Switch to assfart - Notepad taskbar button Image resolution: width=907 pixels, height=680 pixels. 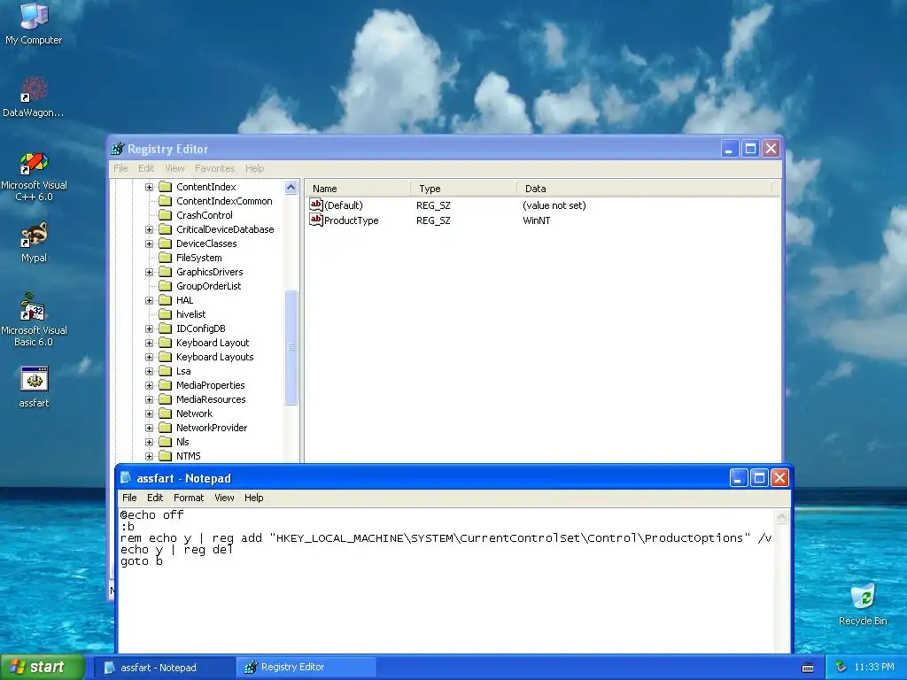164,668
